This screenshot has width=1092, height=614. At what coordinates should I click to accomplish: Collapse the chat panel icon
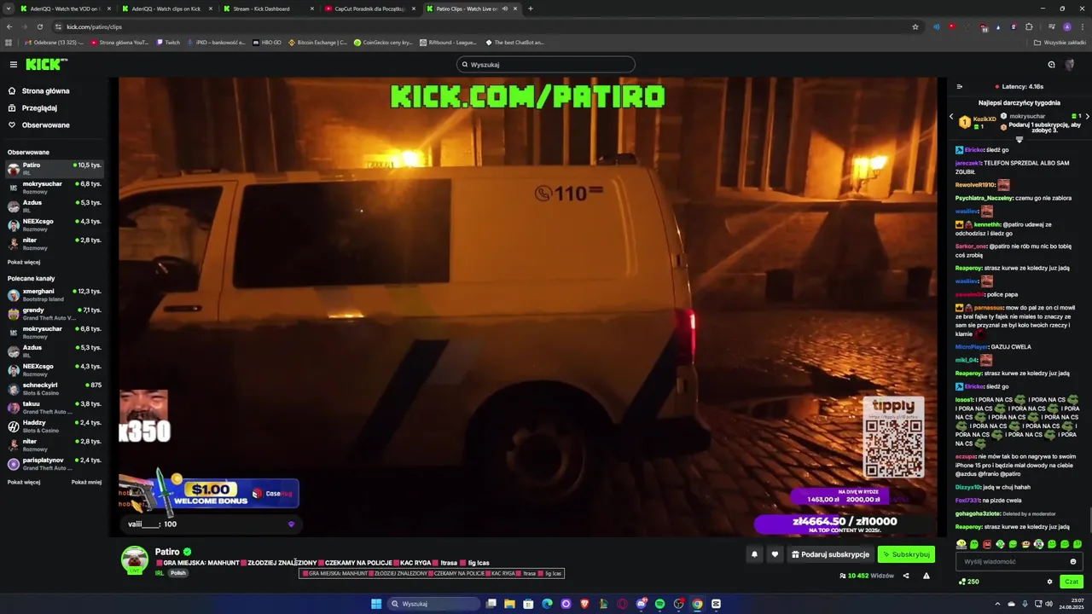[959, 86]
